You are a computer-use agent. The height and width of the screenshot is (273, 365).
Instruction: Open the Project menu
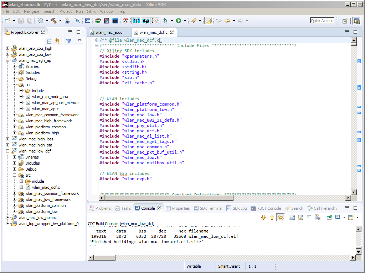66,11
